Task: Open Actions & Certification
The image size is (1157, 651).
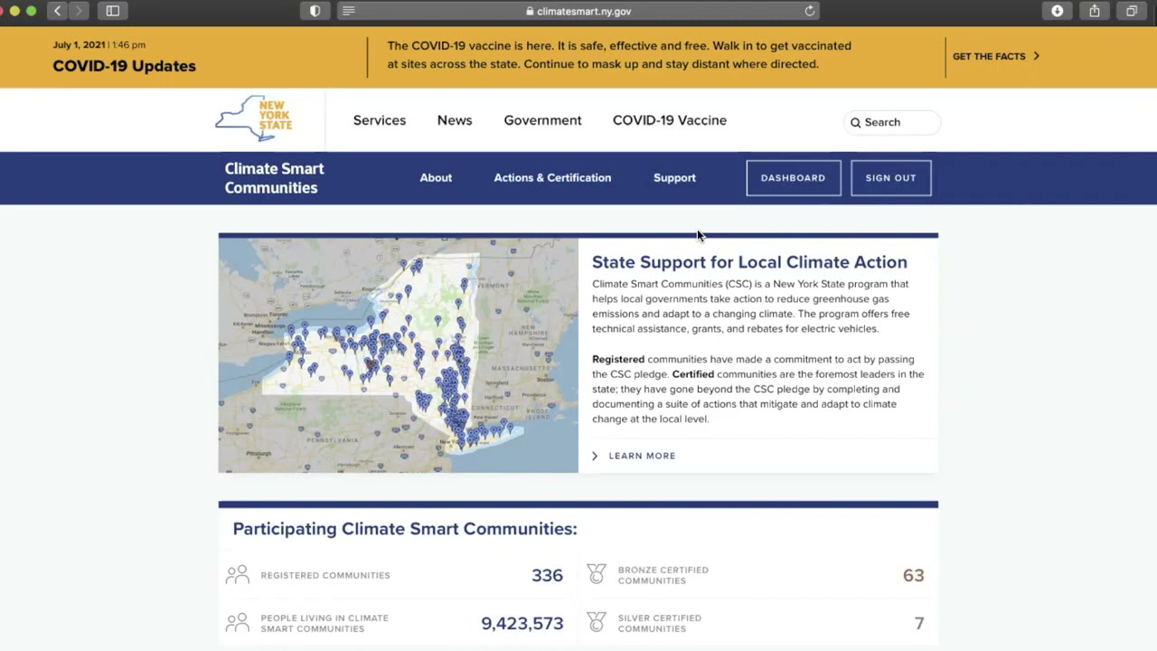Action: [552, 178]
